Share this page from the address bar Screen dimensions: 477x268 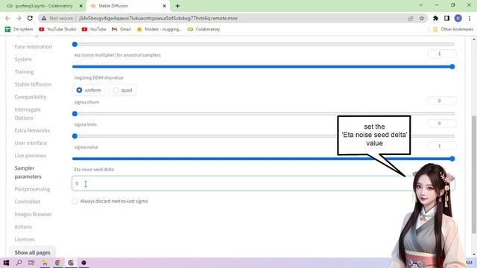(411, 18)
